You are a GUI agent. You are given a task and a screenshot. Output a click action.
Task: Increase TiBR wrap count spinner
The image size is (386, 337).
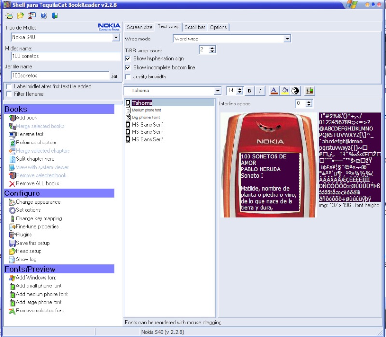[212, 48]
